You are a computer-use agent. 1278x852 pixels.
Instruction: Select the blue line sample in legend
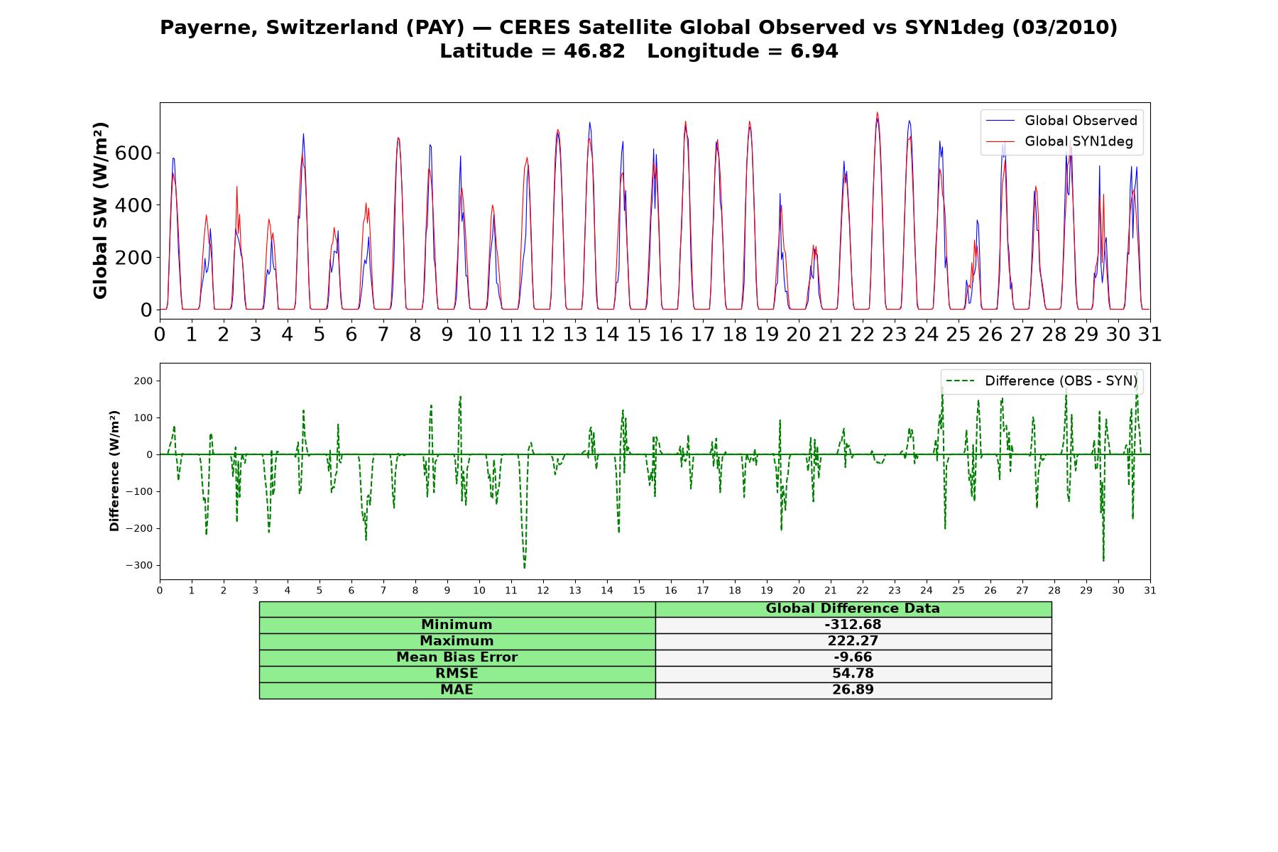click(1001, 121)
